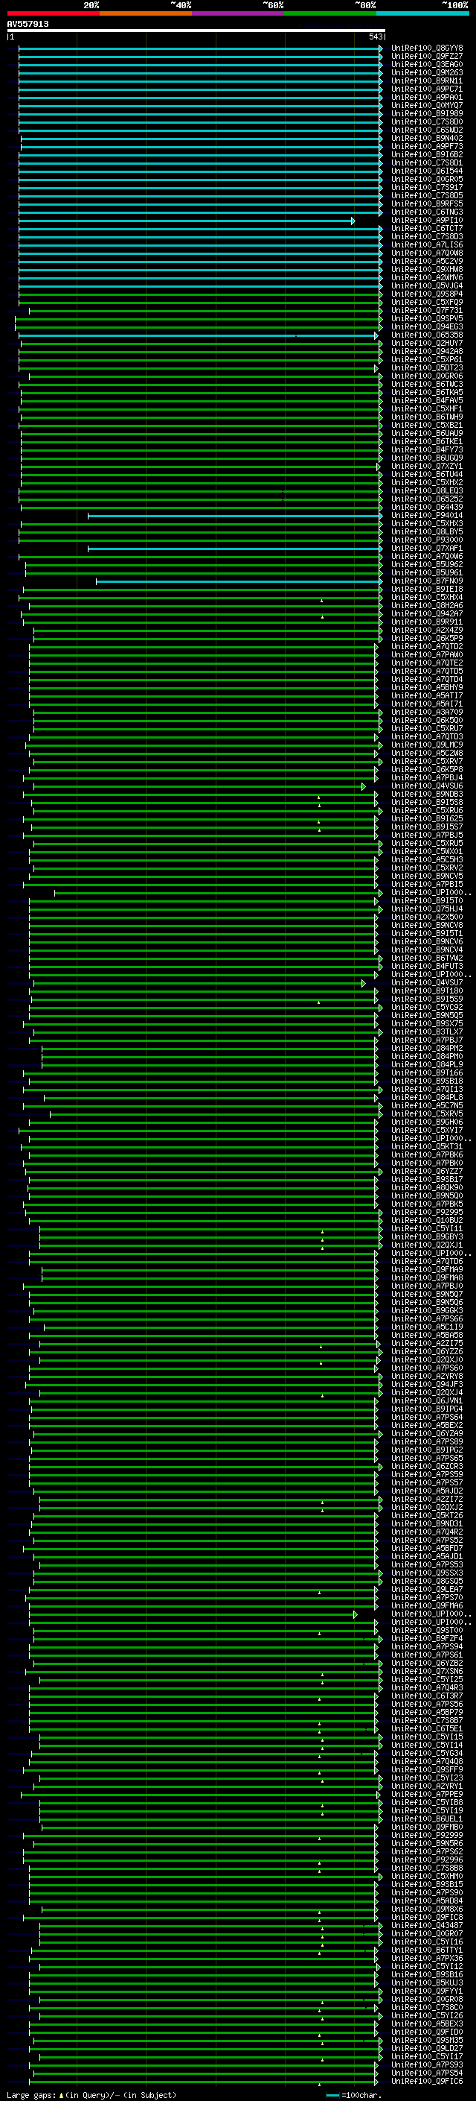Image resolution: width=476 pixels, height=2101 pixels.
Task: Select the UniRef100_Q9XHW8 label
Action: tap(426, 269)
